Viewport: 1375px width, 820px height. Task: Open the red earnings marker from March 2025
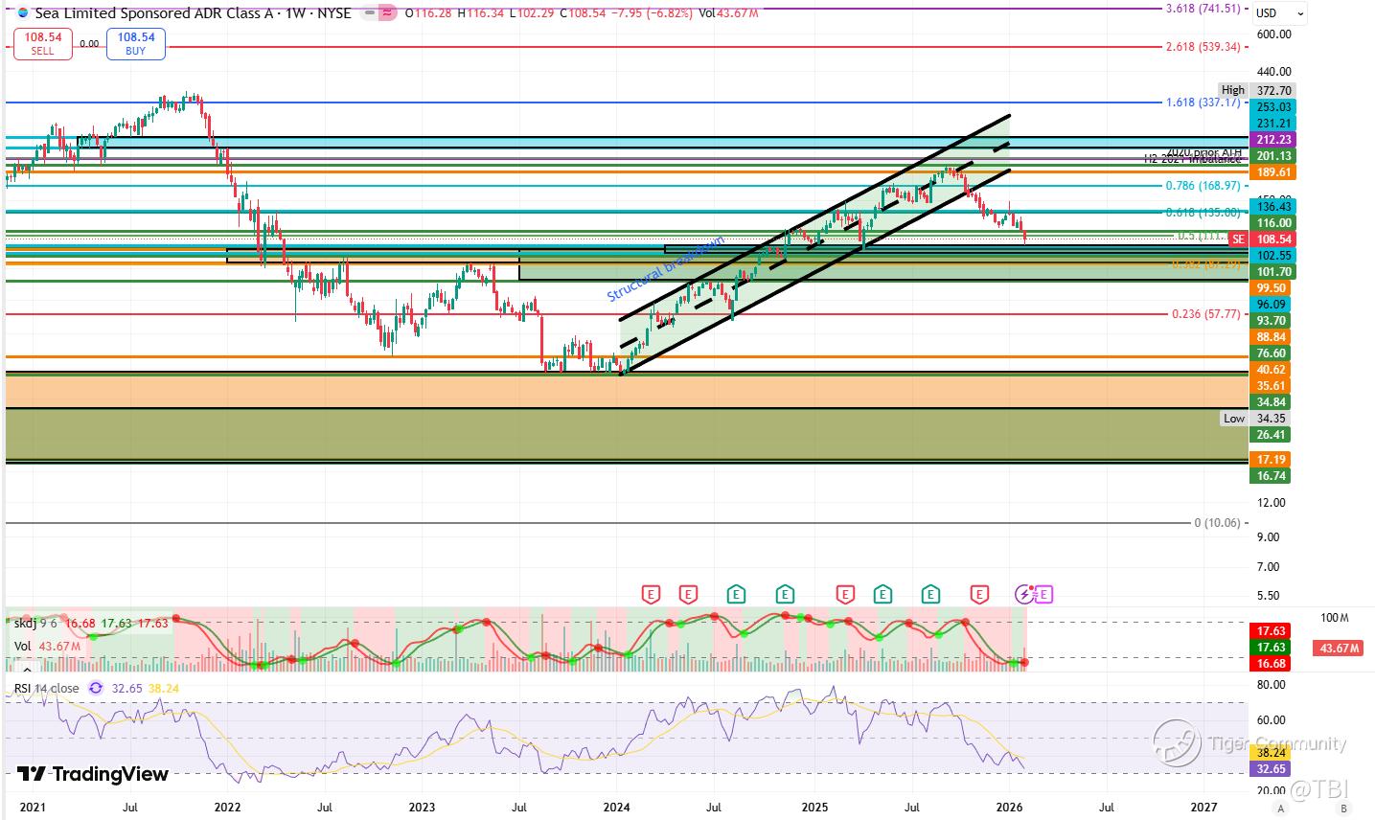[x=845, y=594]
